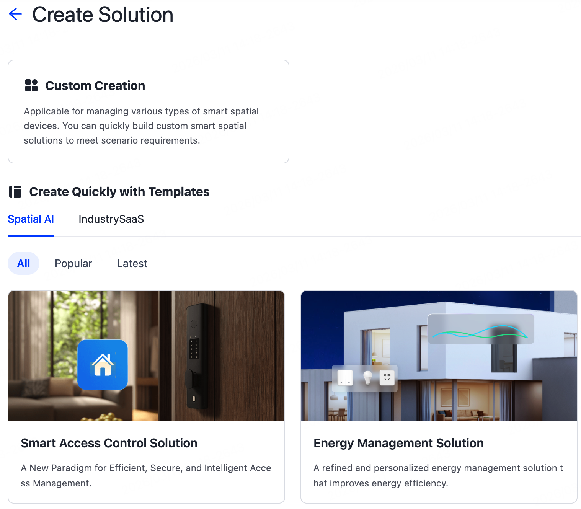Click the Smart Access Control description text
This screenshot has height=509, width=581.
146,475
